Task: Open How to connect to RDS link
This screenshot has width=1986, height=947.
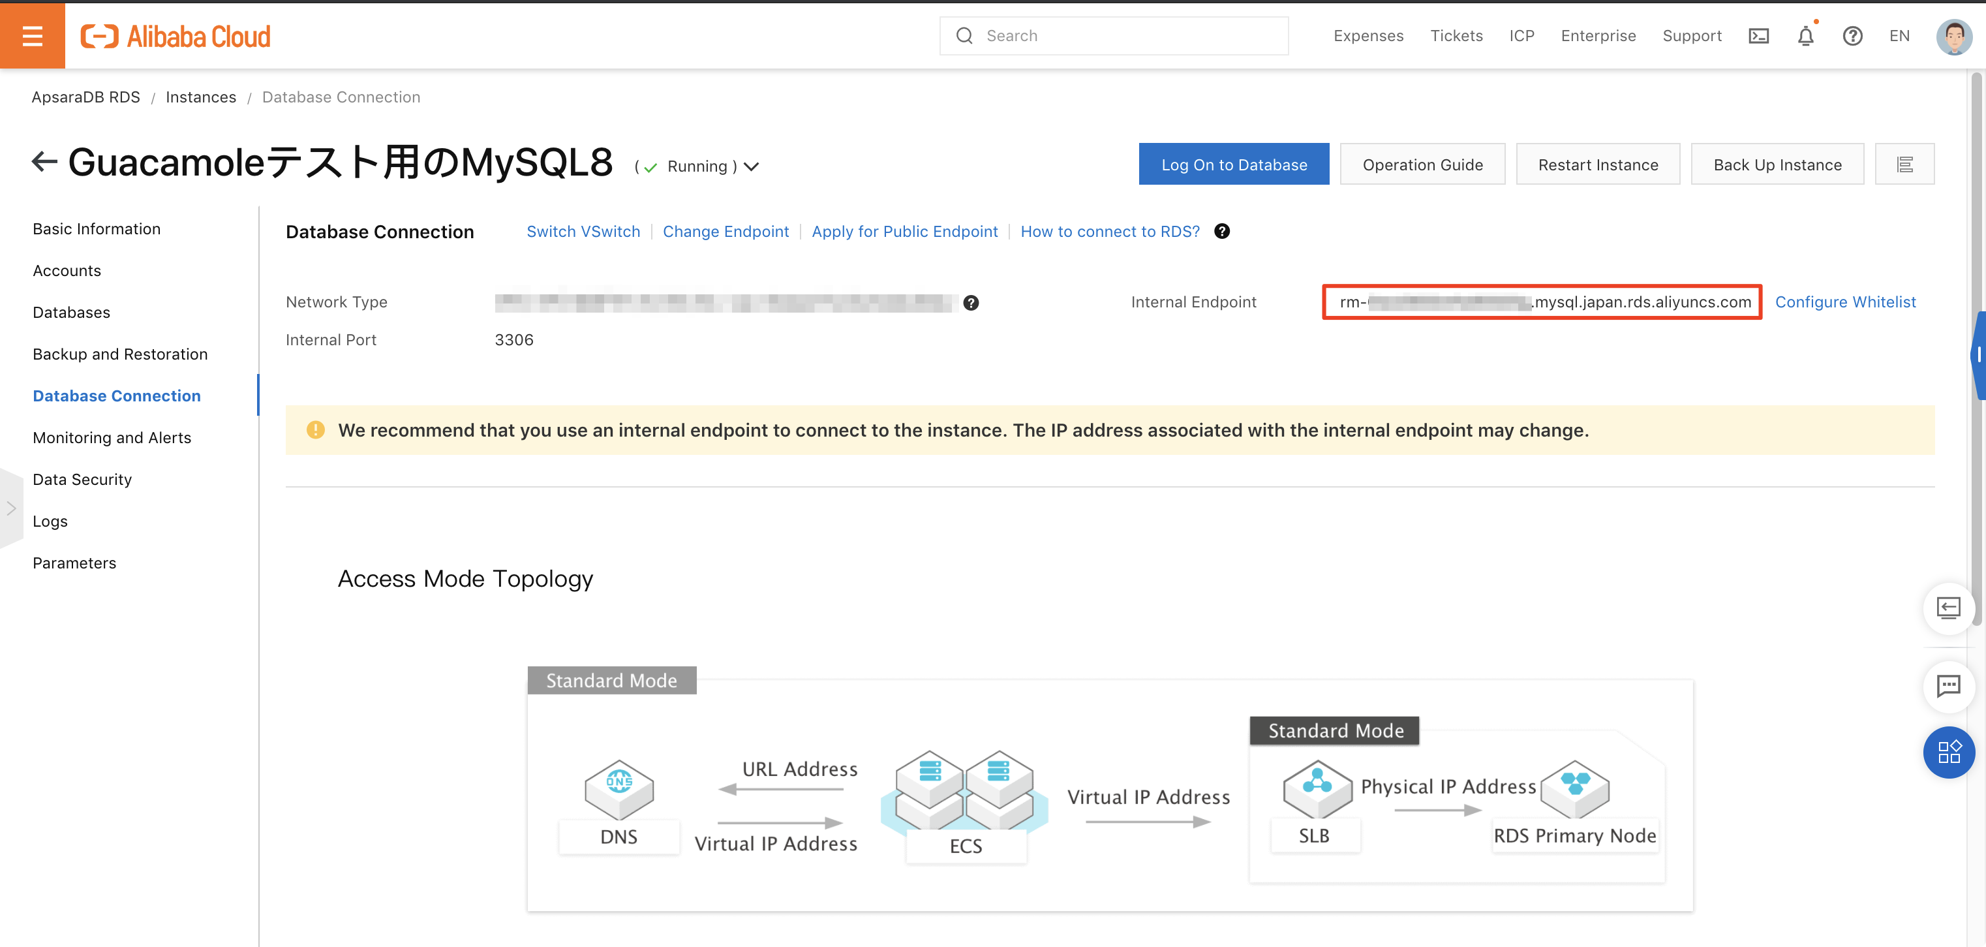Action: coord(1110,231)
